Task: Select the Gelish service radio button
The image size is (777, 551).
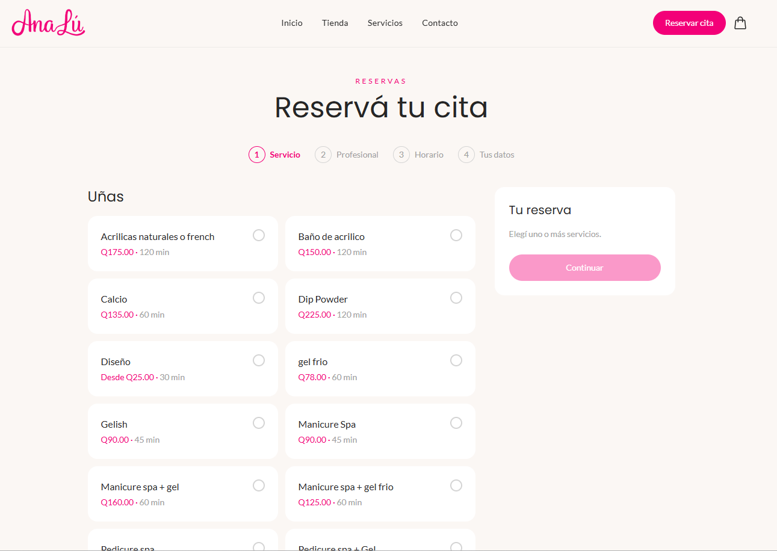Action: click(x=259, y=423)
